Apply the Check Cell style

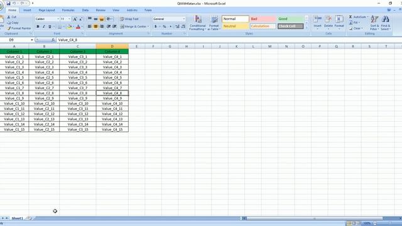[x=290, y=26]
